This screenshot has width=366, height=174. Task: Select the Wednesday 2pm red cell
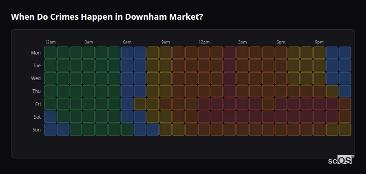[x=230, y=78]
